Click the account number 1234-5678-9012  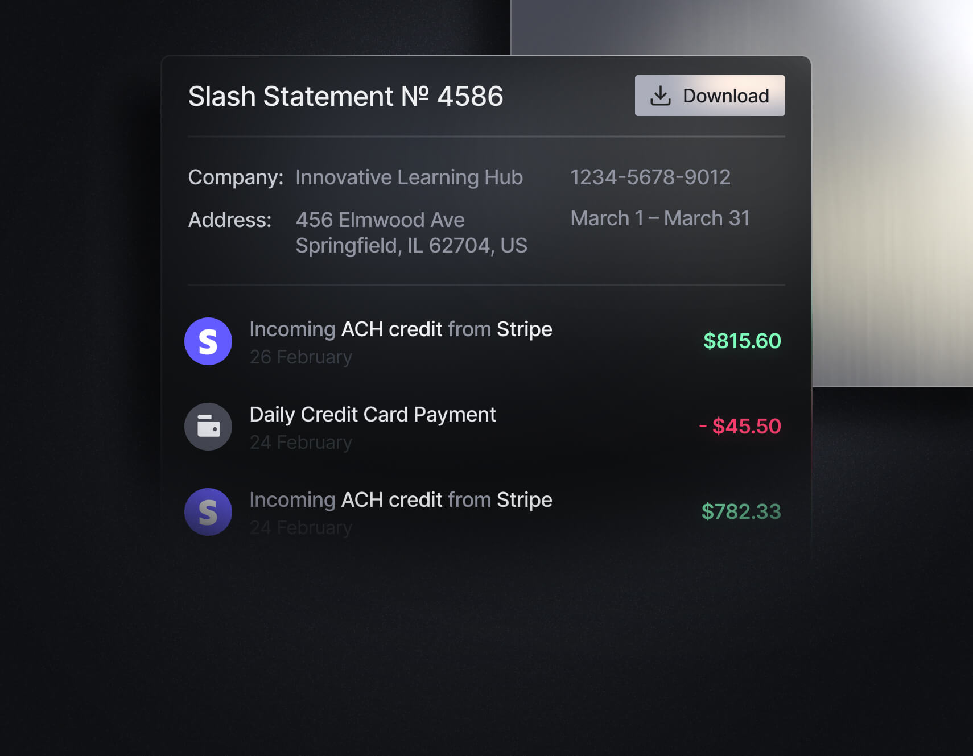coord(650,177)
